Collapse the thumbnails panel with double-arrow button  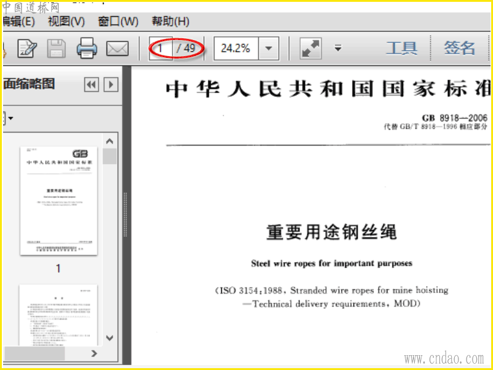point(91,84)
